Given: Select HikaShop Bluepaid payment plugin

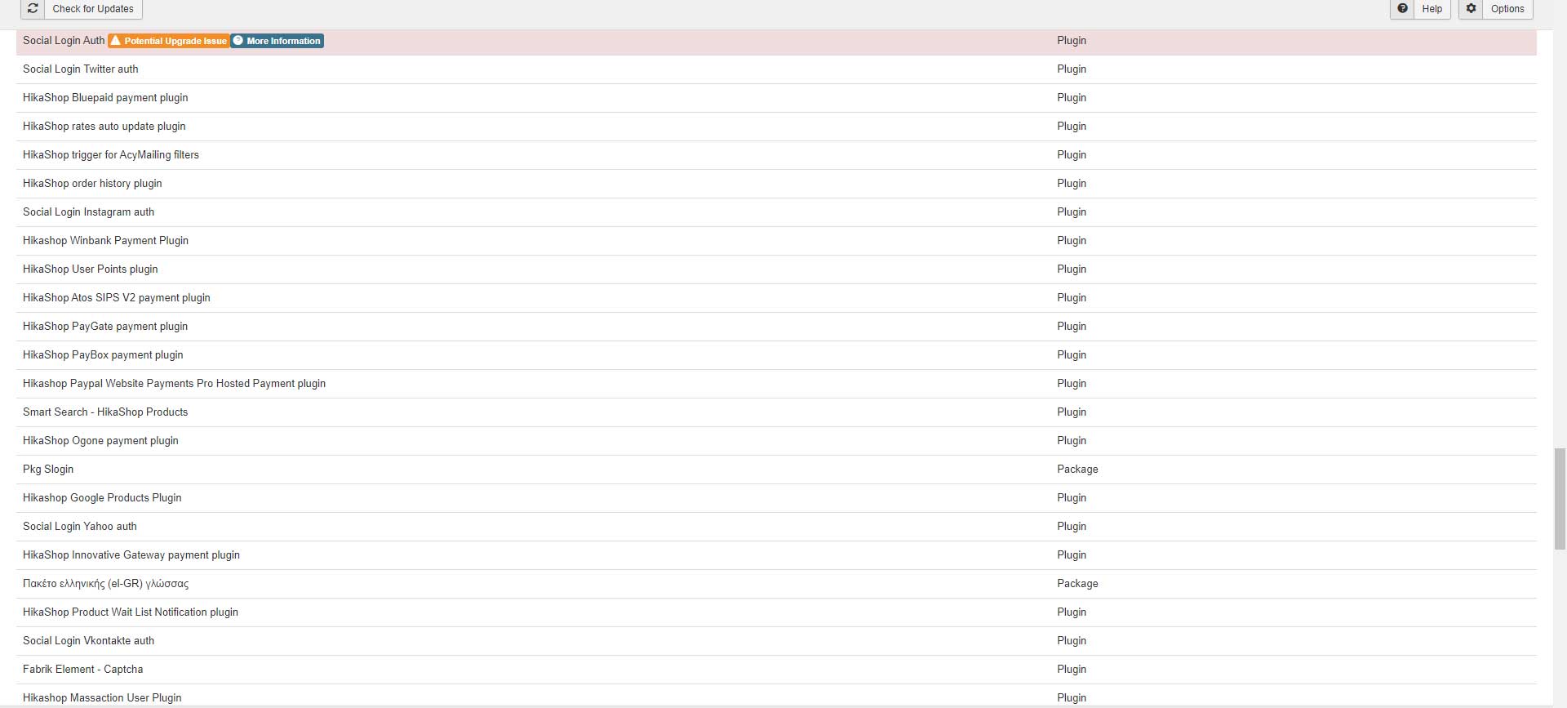Looking at the screenshot, I should 105,97.
